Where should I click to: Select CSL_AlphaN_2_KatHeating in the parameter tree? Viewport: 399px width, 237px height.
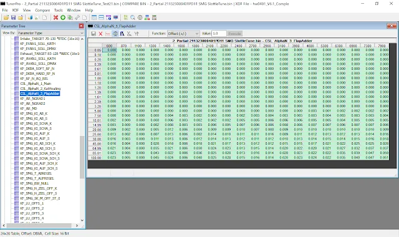(41, 89)
